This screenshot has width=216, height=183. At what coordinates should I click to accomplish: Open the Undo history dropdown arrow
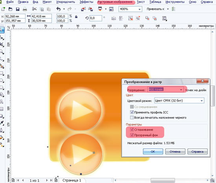(x=64, y=9)
